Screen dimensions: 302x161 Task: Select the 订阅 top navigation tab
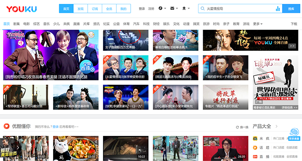(95, 9)
